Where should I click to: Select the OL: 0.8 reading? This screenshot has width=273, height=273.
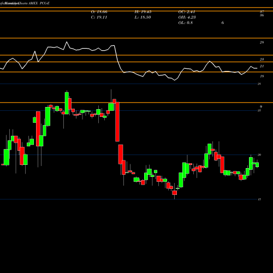point(186,23)
